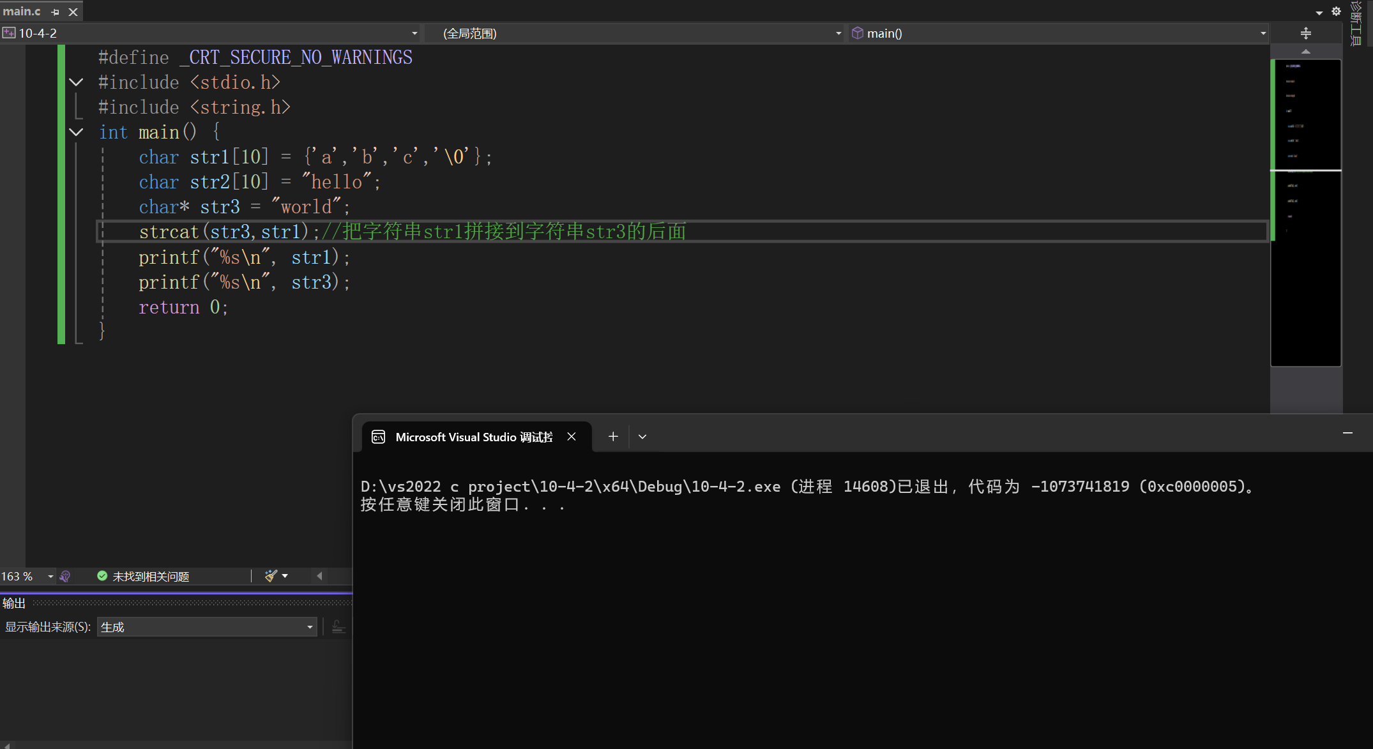Viewport: 1373px width, 749px height.
Task: Click the console terminal icon in debug tab
Action: (x=378, y=437)
